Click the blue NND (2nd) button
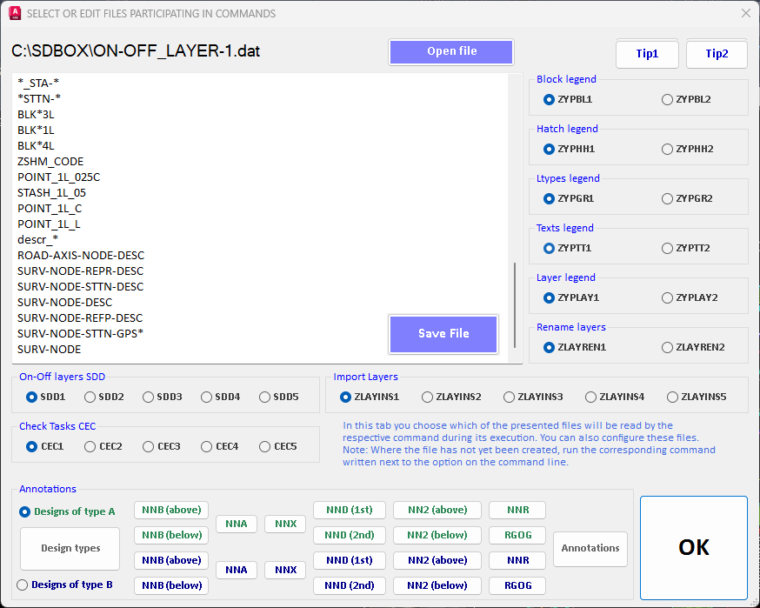This screenshot has height=608, width=760. 349,585
